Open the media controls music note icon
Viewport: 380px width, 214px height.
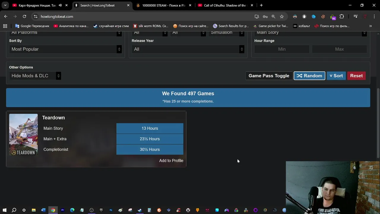pyautogui.click(x=355, y=17)
